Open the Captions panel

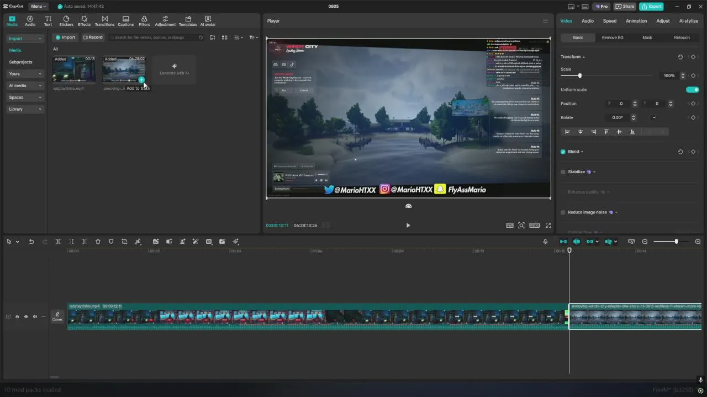coord(125,21)
